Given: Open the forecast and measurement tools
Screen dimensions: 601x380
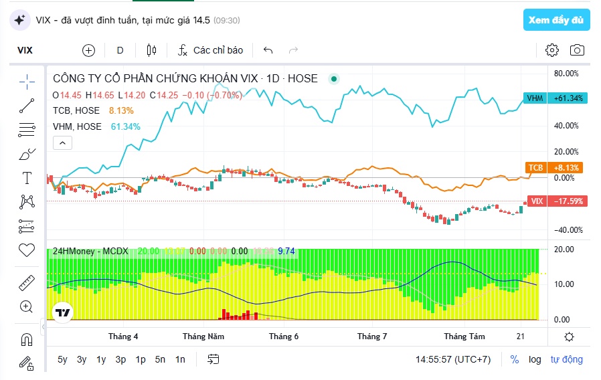Looking at the screenshot, I should pos(27,226).
